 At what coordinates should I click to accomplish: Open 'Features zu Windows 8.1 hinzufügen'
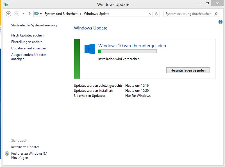click(x=29, y=155)
